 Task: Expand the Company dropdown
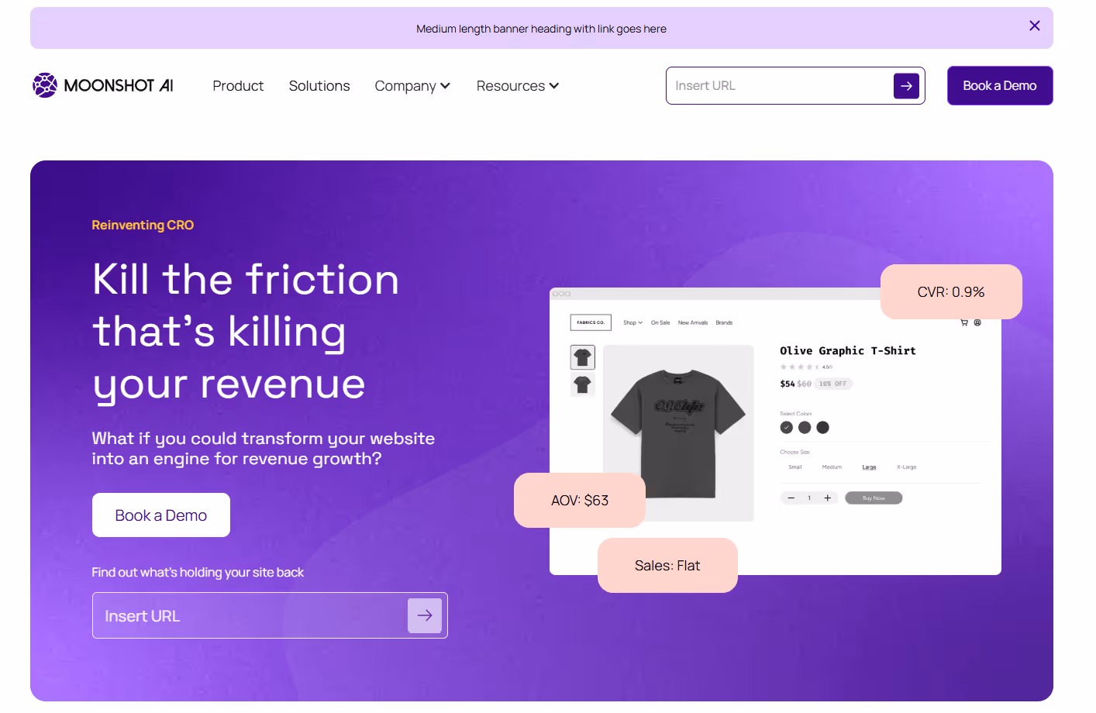pos(412,86)
